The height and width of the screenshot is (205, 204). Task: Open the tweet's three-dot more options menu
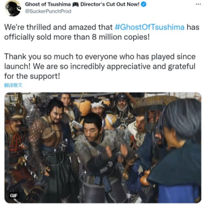coord(198,4)
